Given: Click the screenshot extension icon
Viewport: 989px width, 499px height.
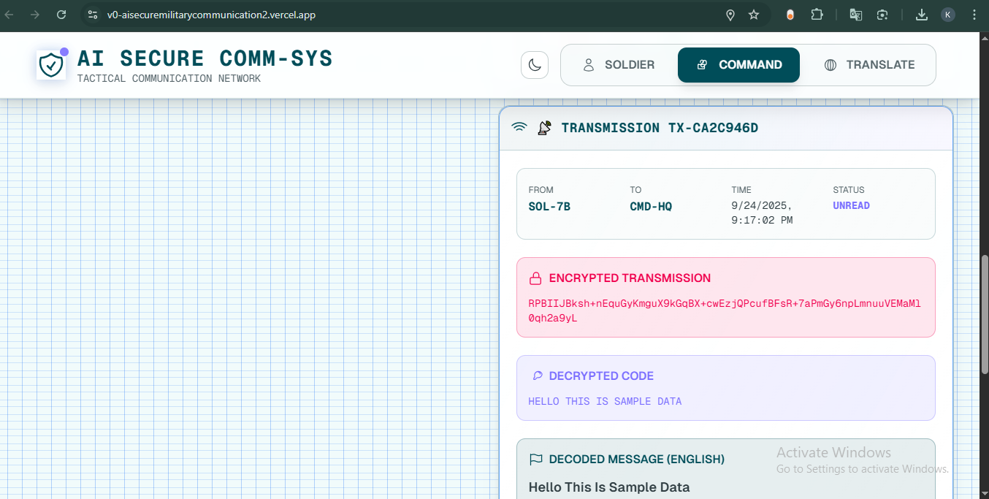Looking at the screenshot, I should (882, 15).
